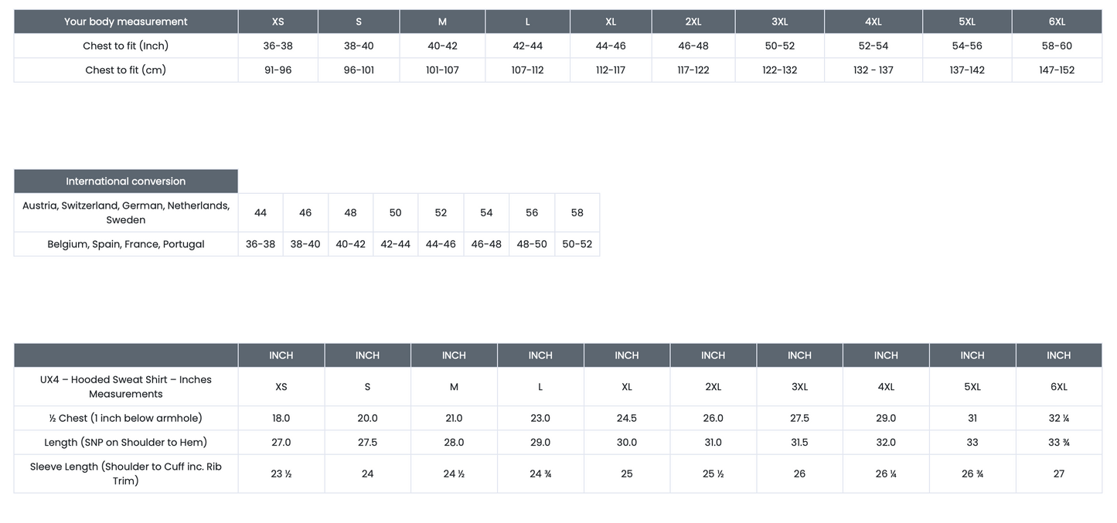Click the "91-96" chest cm cell
Image resolution: width=1117 pixels, height=523 pixels.
278,70
